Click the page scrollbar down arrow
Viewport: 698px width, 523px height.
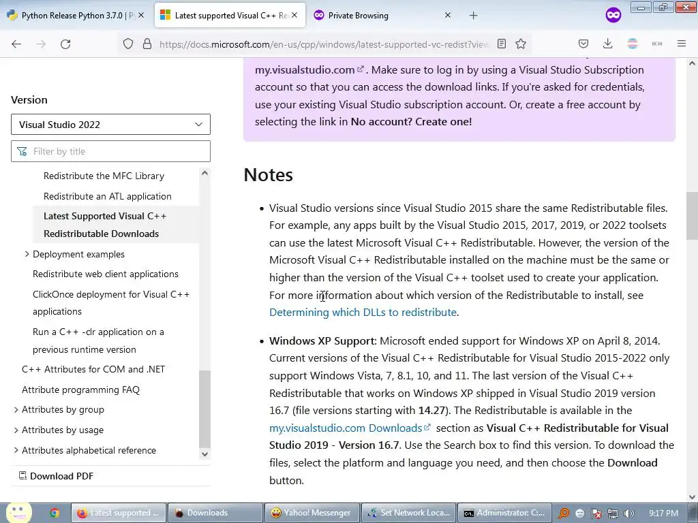coord(693,497)
